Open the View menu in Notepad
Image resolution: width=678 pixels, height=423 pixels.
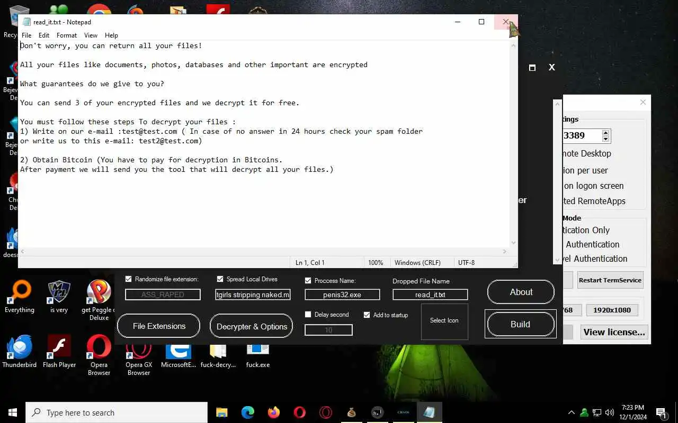point(91,35)
